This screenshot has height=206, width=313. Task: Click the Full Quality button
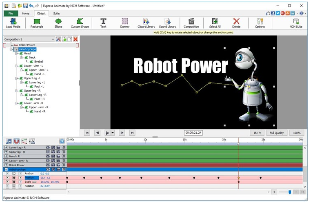click(x=277, y=133)
